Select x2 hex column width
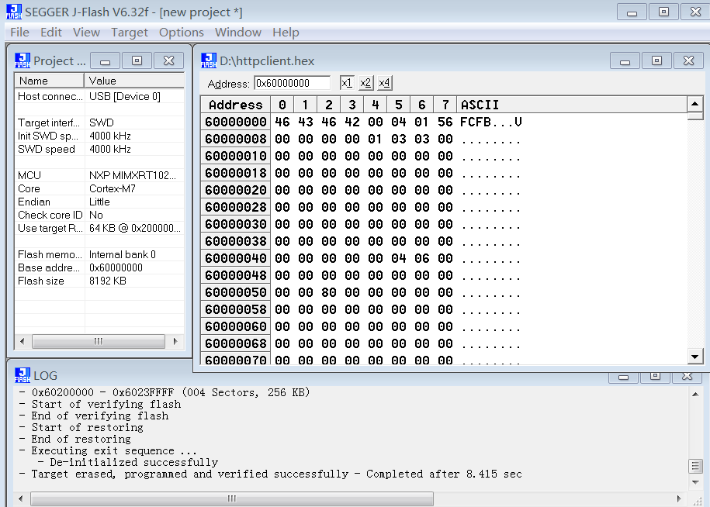Viewport: 710px width, 507px height. [364, 82]
